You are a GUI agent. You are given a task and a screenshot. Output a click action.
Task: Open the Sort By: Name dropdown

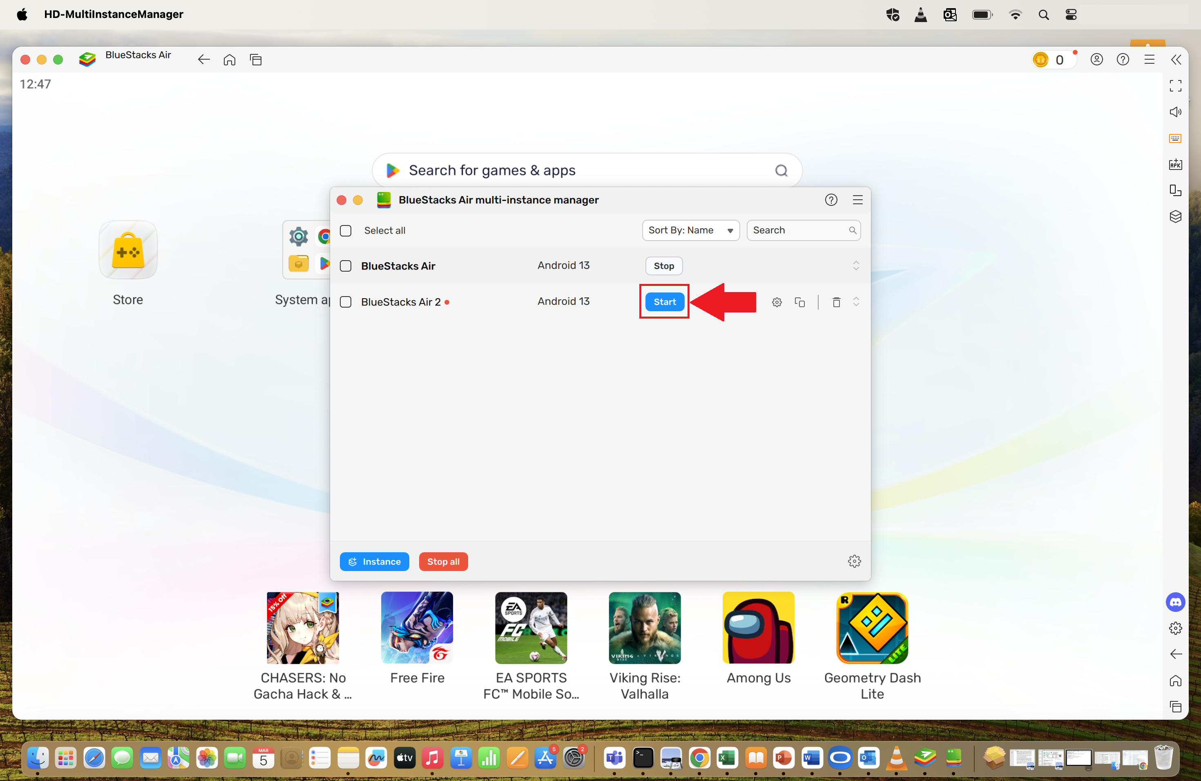coord(690,230)
